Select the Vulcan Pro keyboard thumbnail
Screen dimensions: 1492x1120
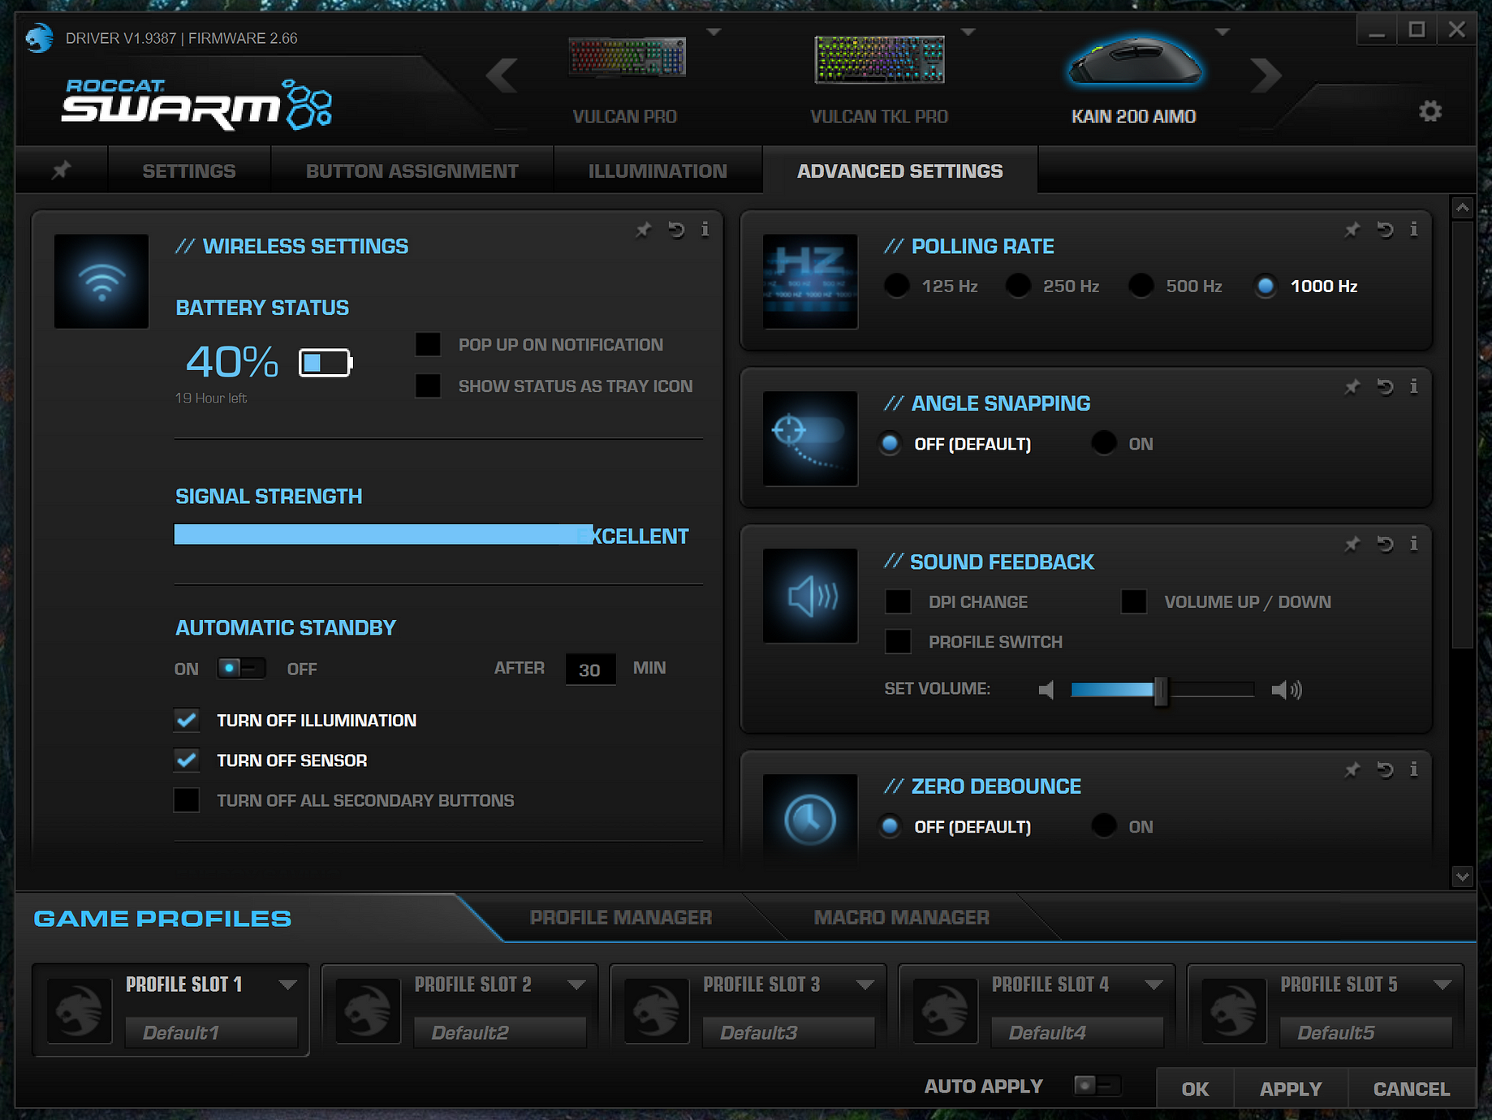tap(627, 58)
